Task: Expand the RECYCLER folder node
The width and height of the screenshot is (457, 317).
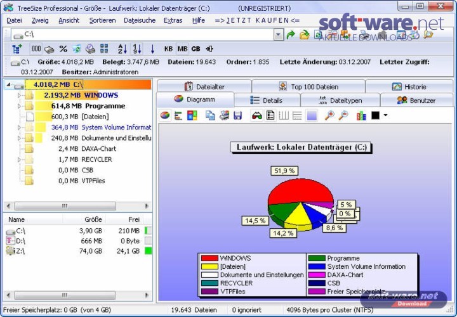Action: tap(19, 160)
